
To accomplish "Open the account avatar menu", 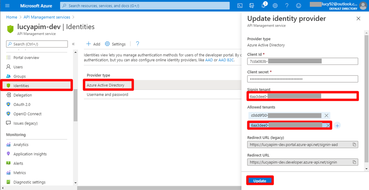I will pos(363,6).
